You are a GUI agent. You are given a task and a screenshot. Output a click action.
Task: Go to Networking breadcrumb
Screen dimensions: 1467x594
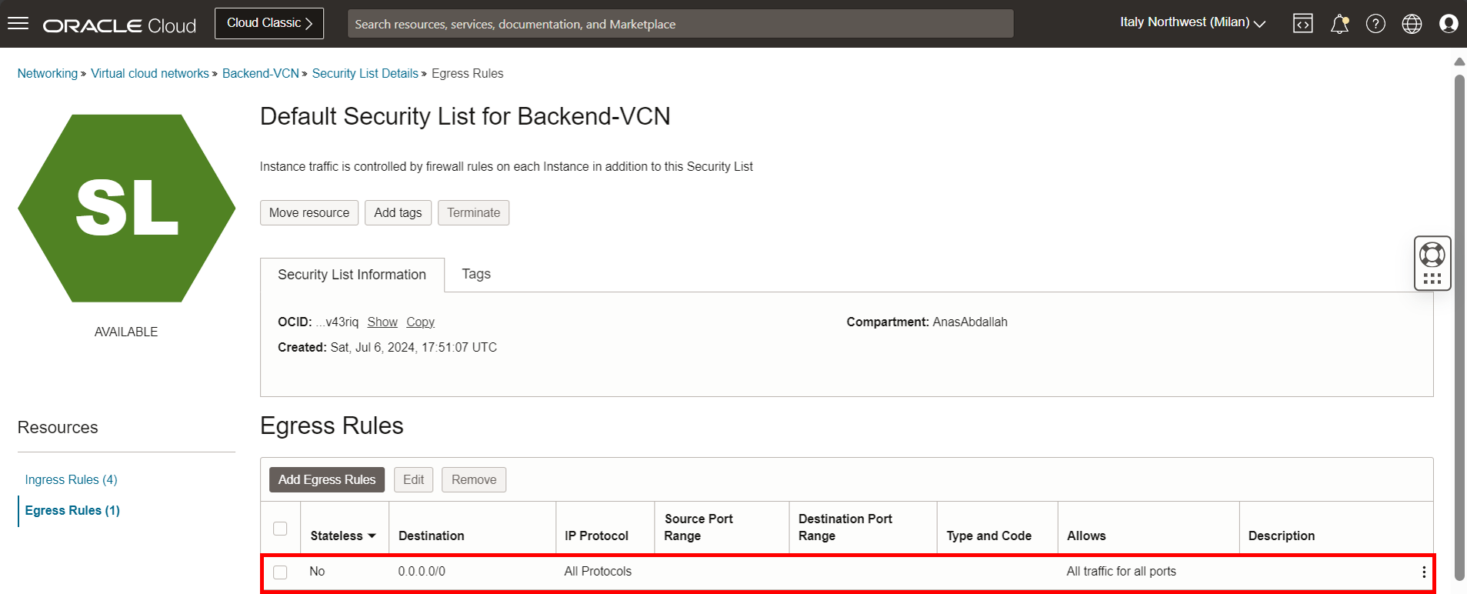(48, 73)
